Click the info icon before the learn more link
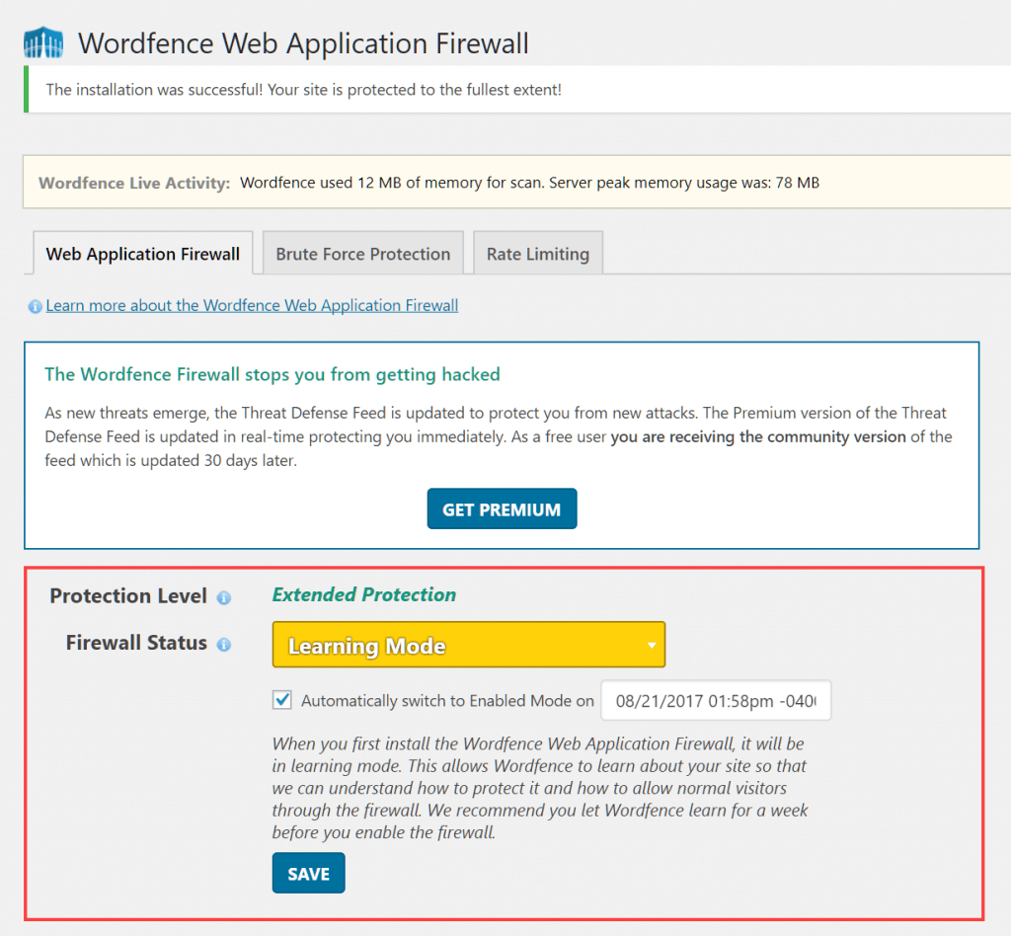 tap(35, 306)
